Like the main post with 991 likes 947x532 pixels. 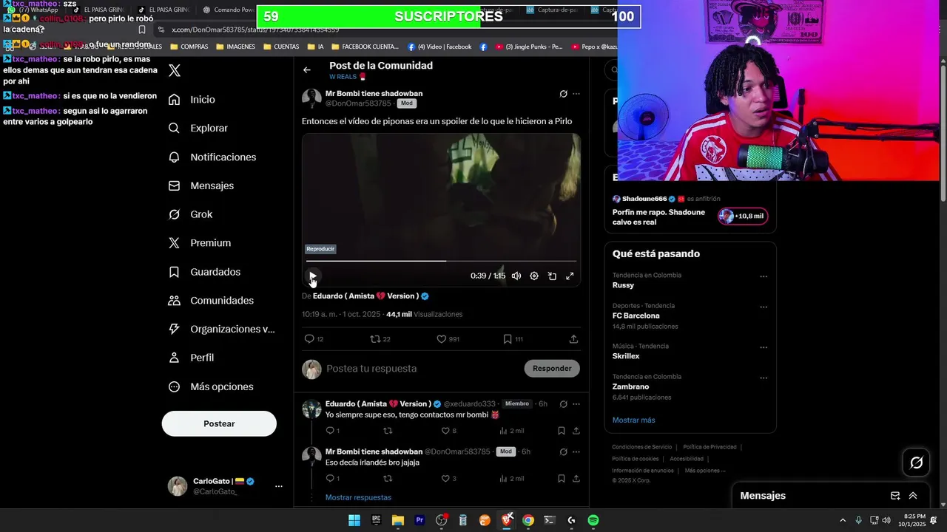[x=448, y=339]
